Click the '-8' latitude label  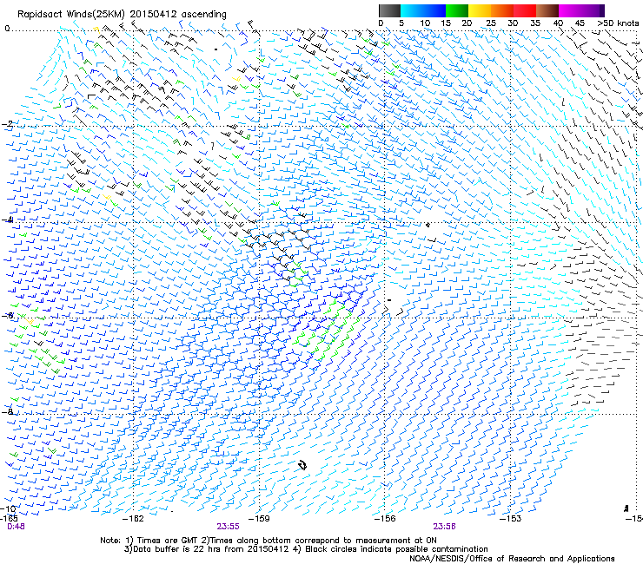coord(7,411)
